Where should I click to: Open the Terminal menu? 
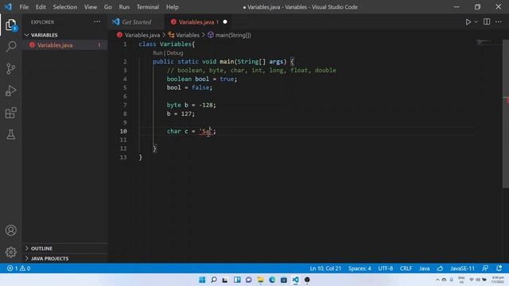tap(148, 7)
